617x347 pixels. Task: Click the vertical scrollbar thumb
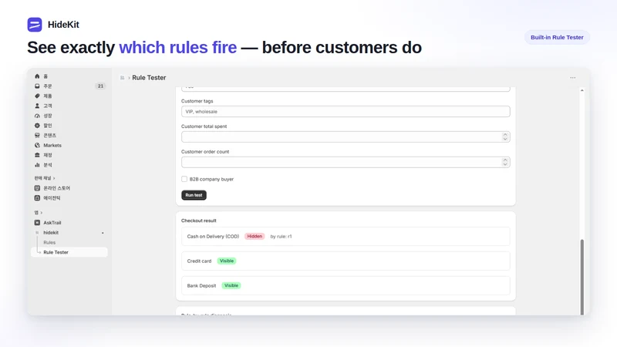(582, 277)
